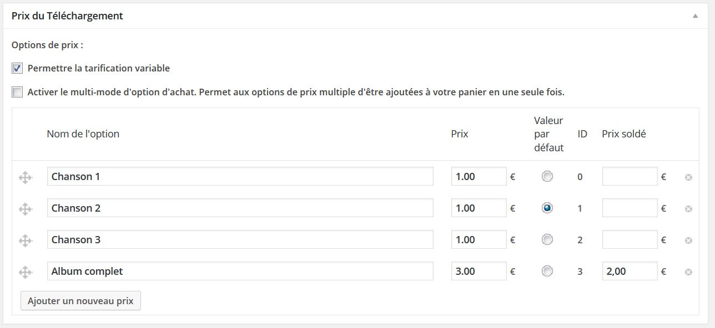
Task: Click drag handle icon for Album complet
Action: point(24,272)
